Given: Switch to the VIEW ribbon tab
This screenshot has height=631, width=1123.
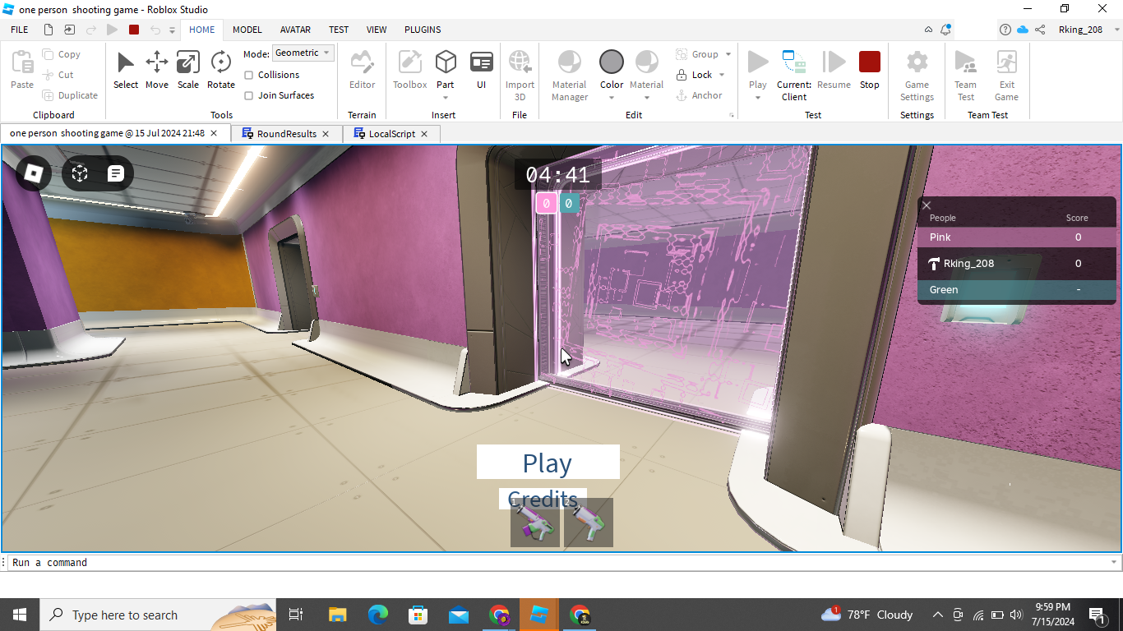Looking at the screenshot, I should pos(377,30).
